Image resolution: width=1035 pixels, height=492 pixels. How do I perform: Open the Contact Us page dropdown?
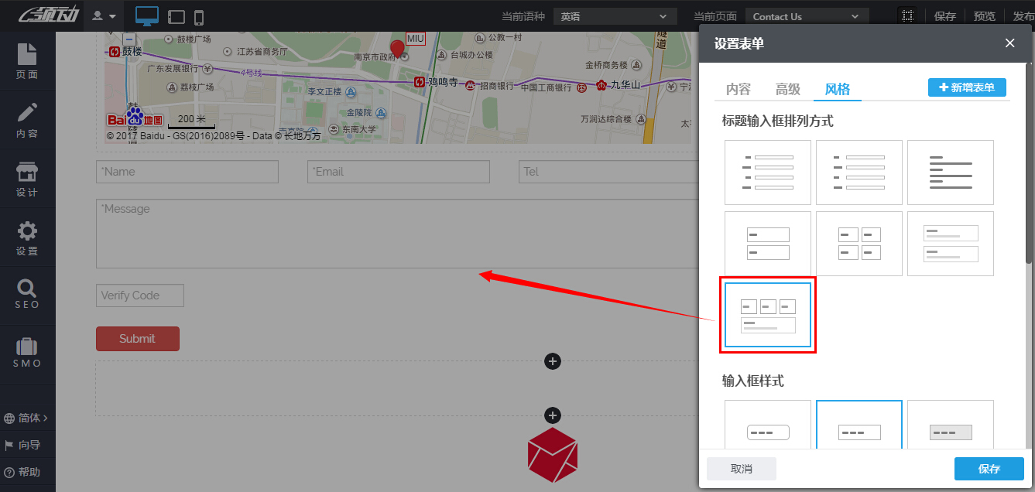pos(807,15)
